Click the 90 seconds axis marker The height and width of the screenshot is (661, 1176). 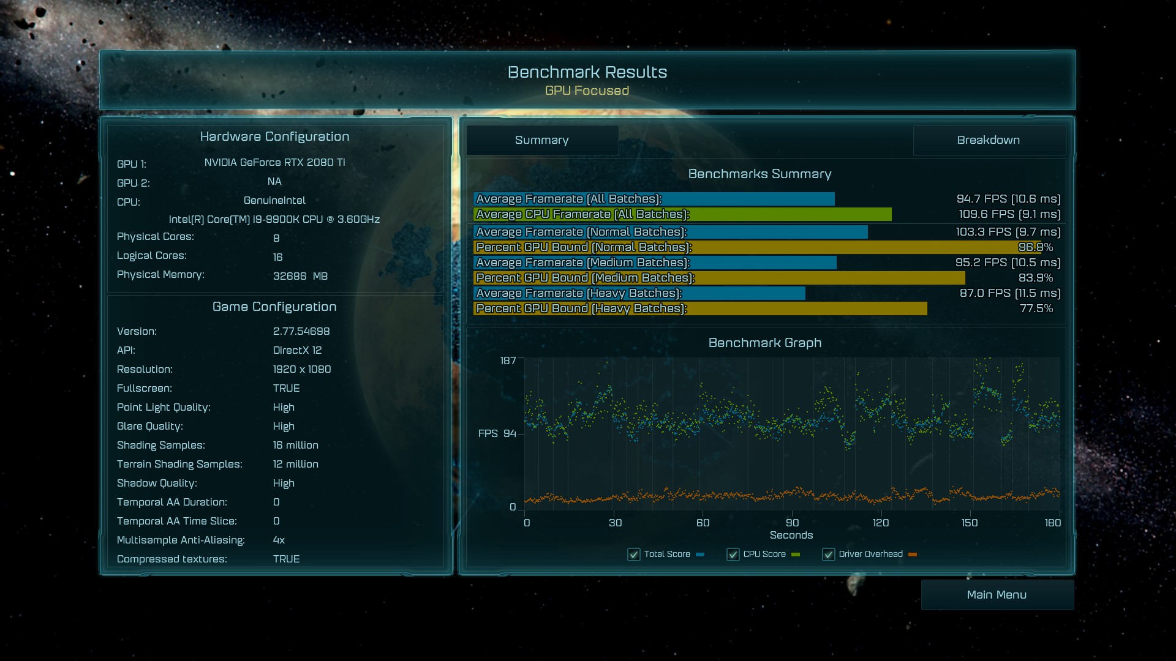(792, 523)
